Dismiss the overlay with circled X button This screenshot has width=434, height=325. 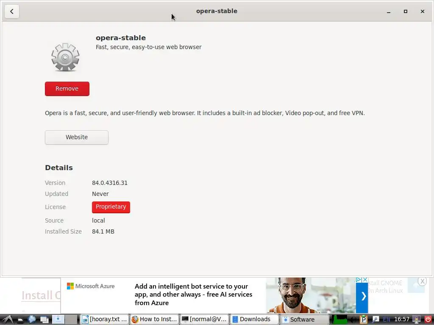[x=422, y=281]
